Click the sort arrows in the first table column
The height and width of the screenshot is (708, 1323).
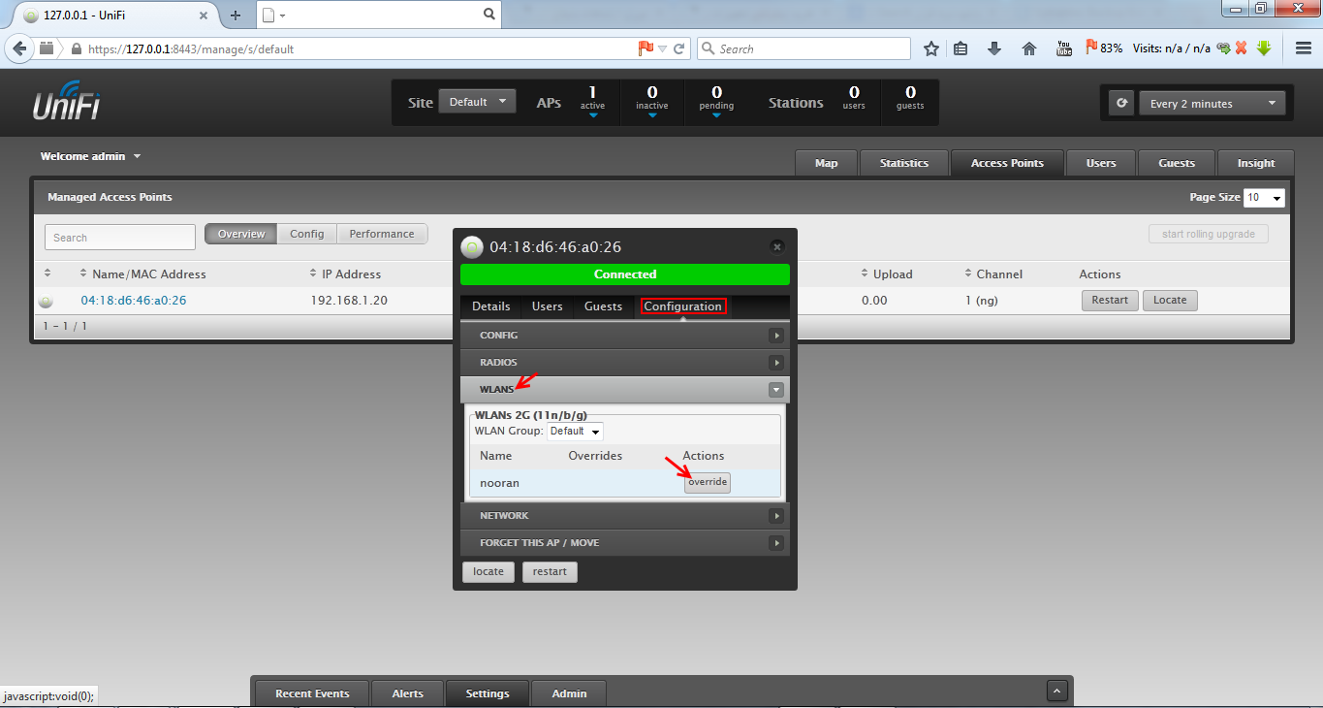pos(47,274)
